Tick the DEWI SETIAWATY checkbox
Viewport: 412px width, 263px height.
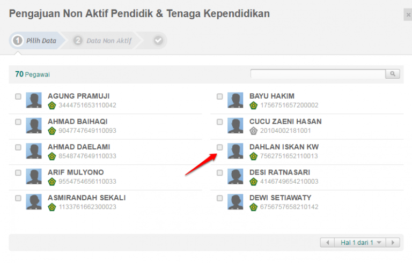click(219, 198)
